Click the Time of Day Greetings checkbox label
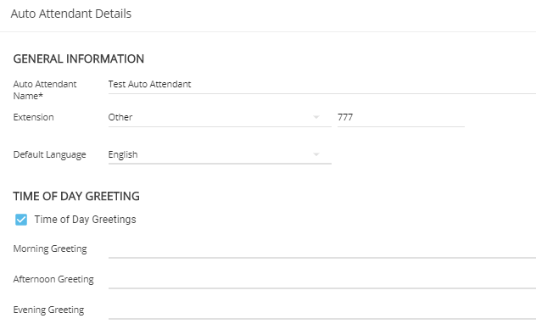Screen dimensions: 536x335 (85, 220)
